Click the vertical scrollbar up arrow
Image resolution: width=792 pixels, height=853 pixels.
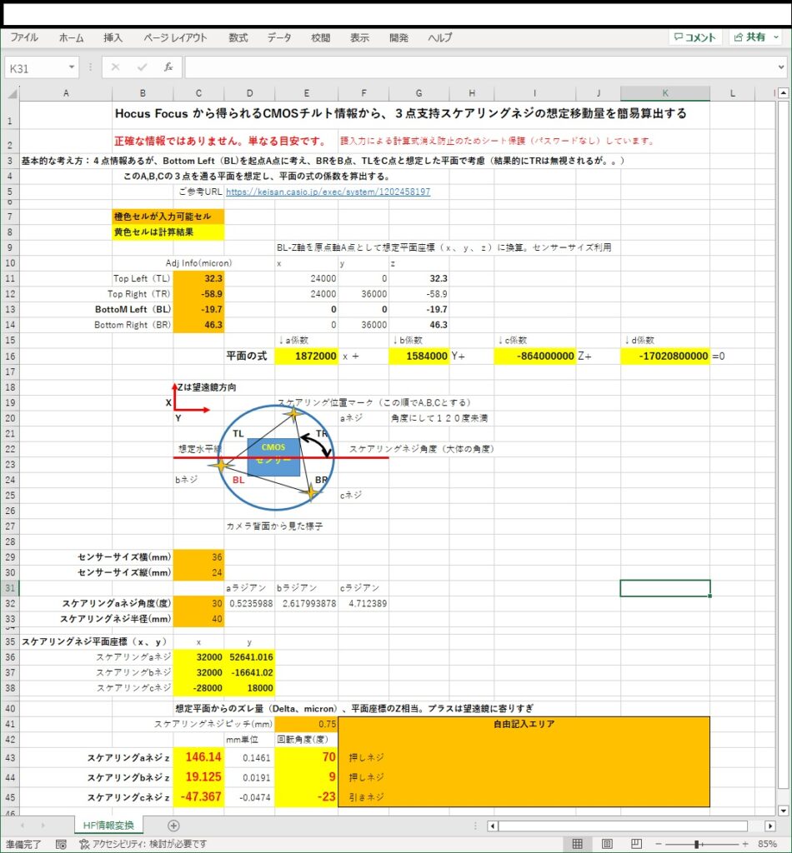(x=784, y=93)
